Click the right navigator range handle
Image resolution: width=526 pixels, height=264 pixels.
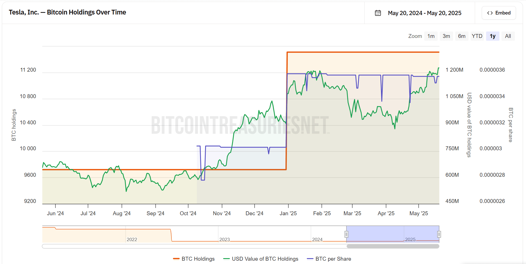coord(439,234)
